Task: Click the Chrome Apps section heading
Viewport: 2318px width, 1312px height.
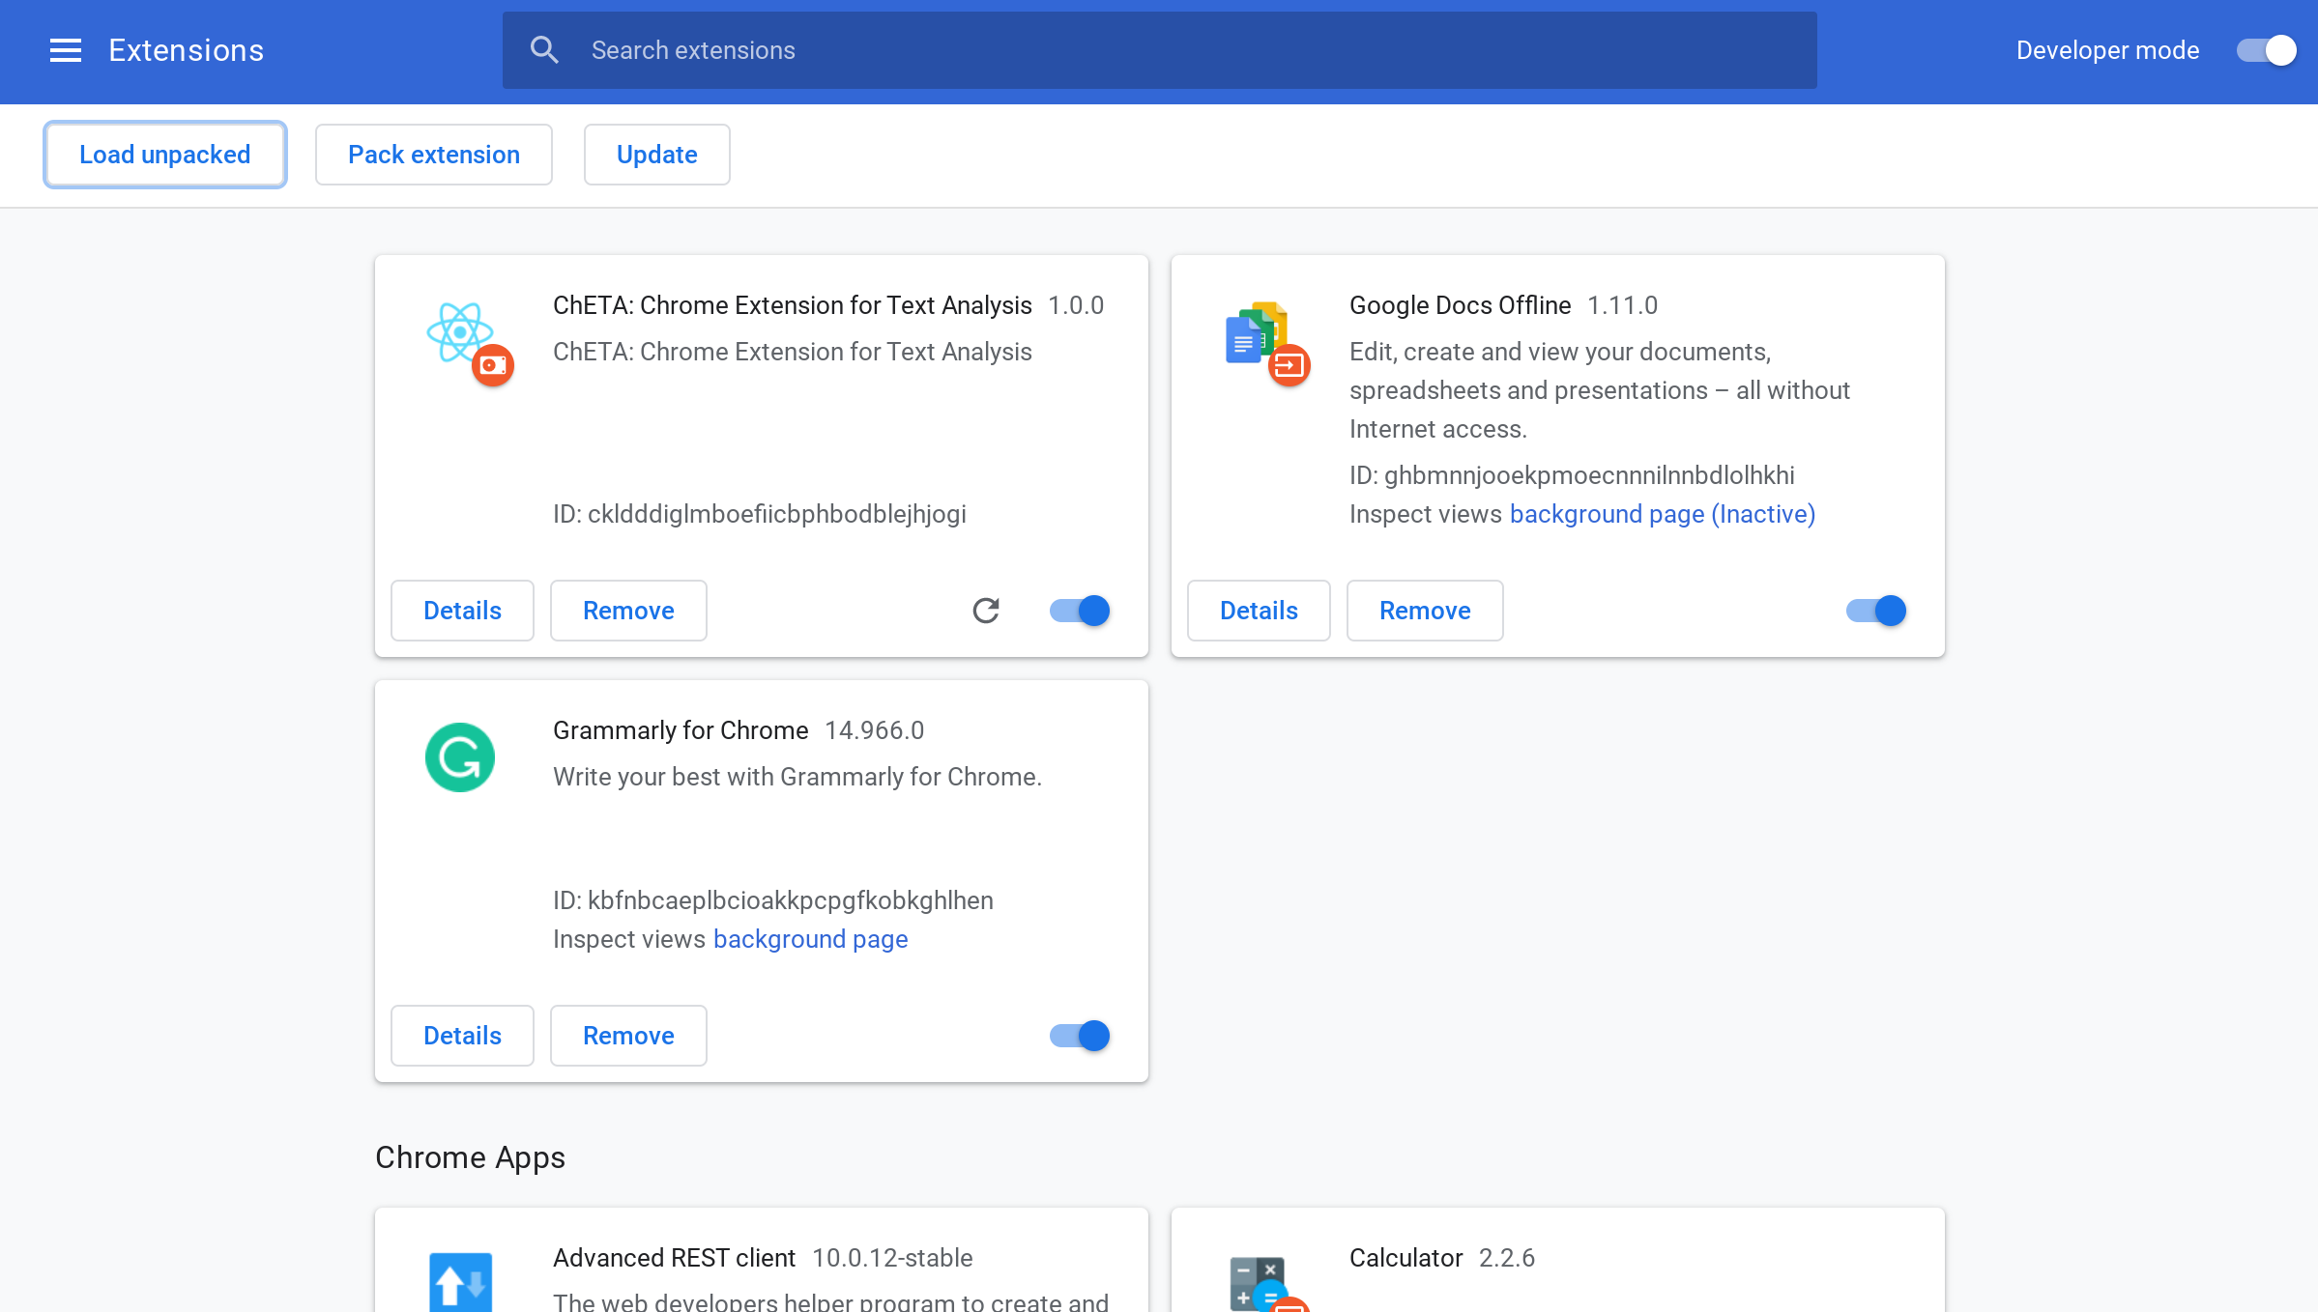Action: pyautogui.click(x=470, y=1157)
